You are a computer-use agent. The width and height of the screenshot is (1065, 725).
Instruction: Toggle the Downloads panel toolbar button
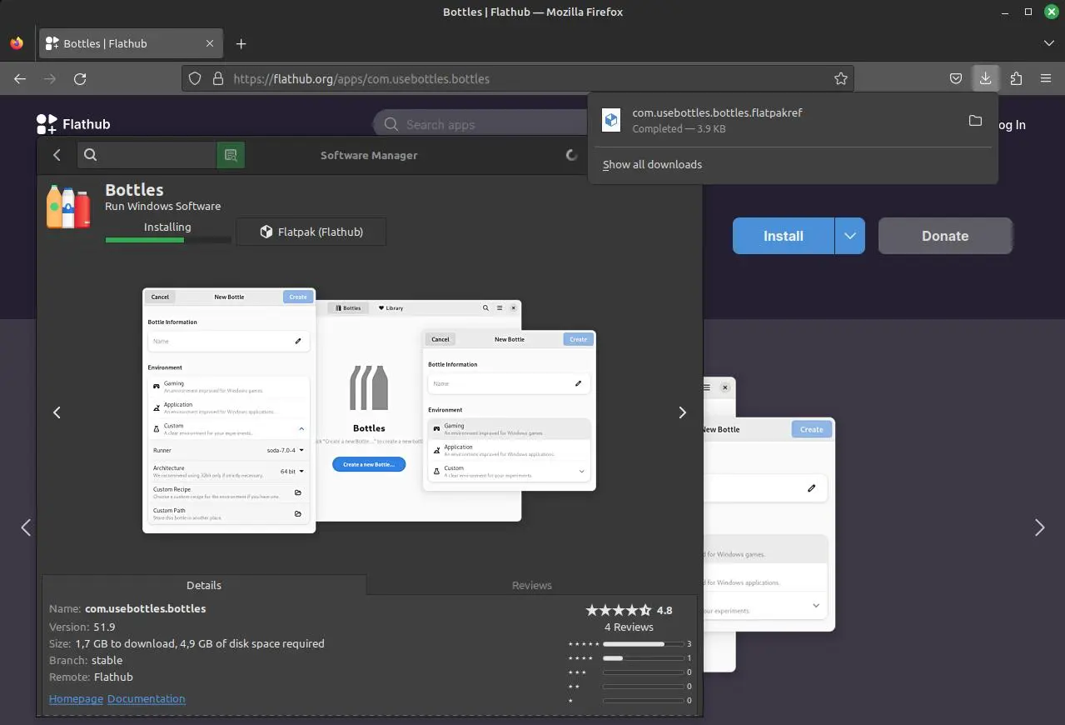985,78
